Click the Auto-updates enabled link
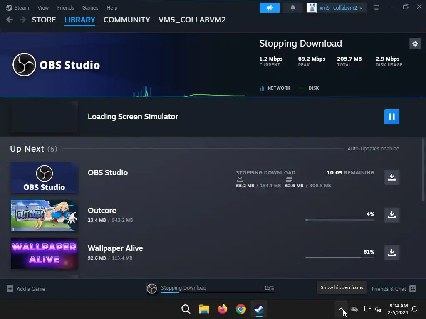The height and width of the screenshot is (319, 426). point(373,149)
